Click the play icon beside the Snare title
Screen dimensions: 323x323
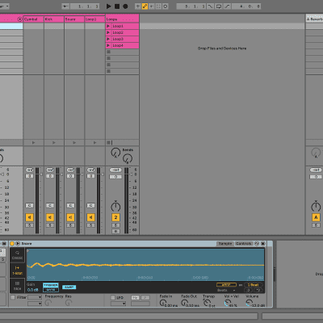[18, 244]
